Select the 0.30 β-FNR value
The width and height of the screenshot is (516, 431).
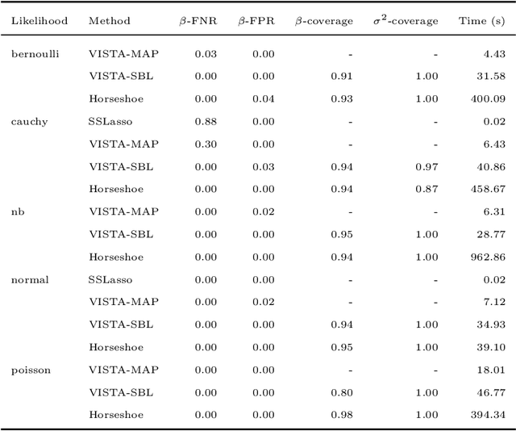(206, 144)
